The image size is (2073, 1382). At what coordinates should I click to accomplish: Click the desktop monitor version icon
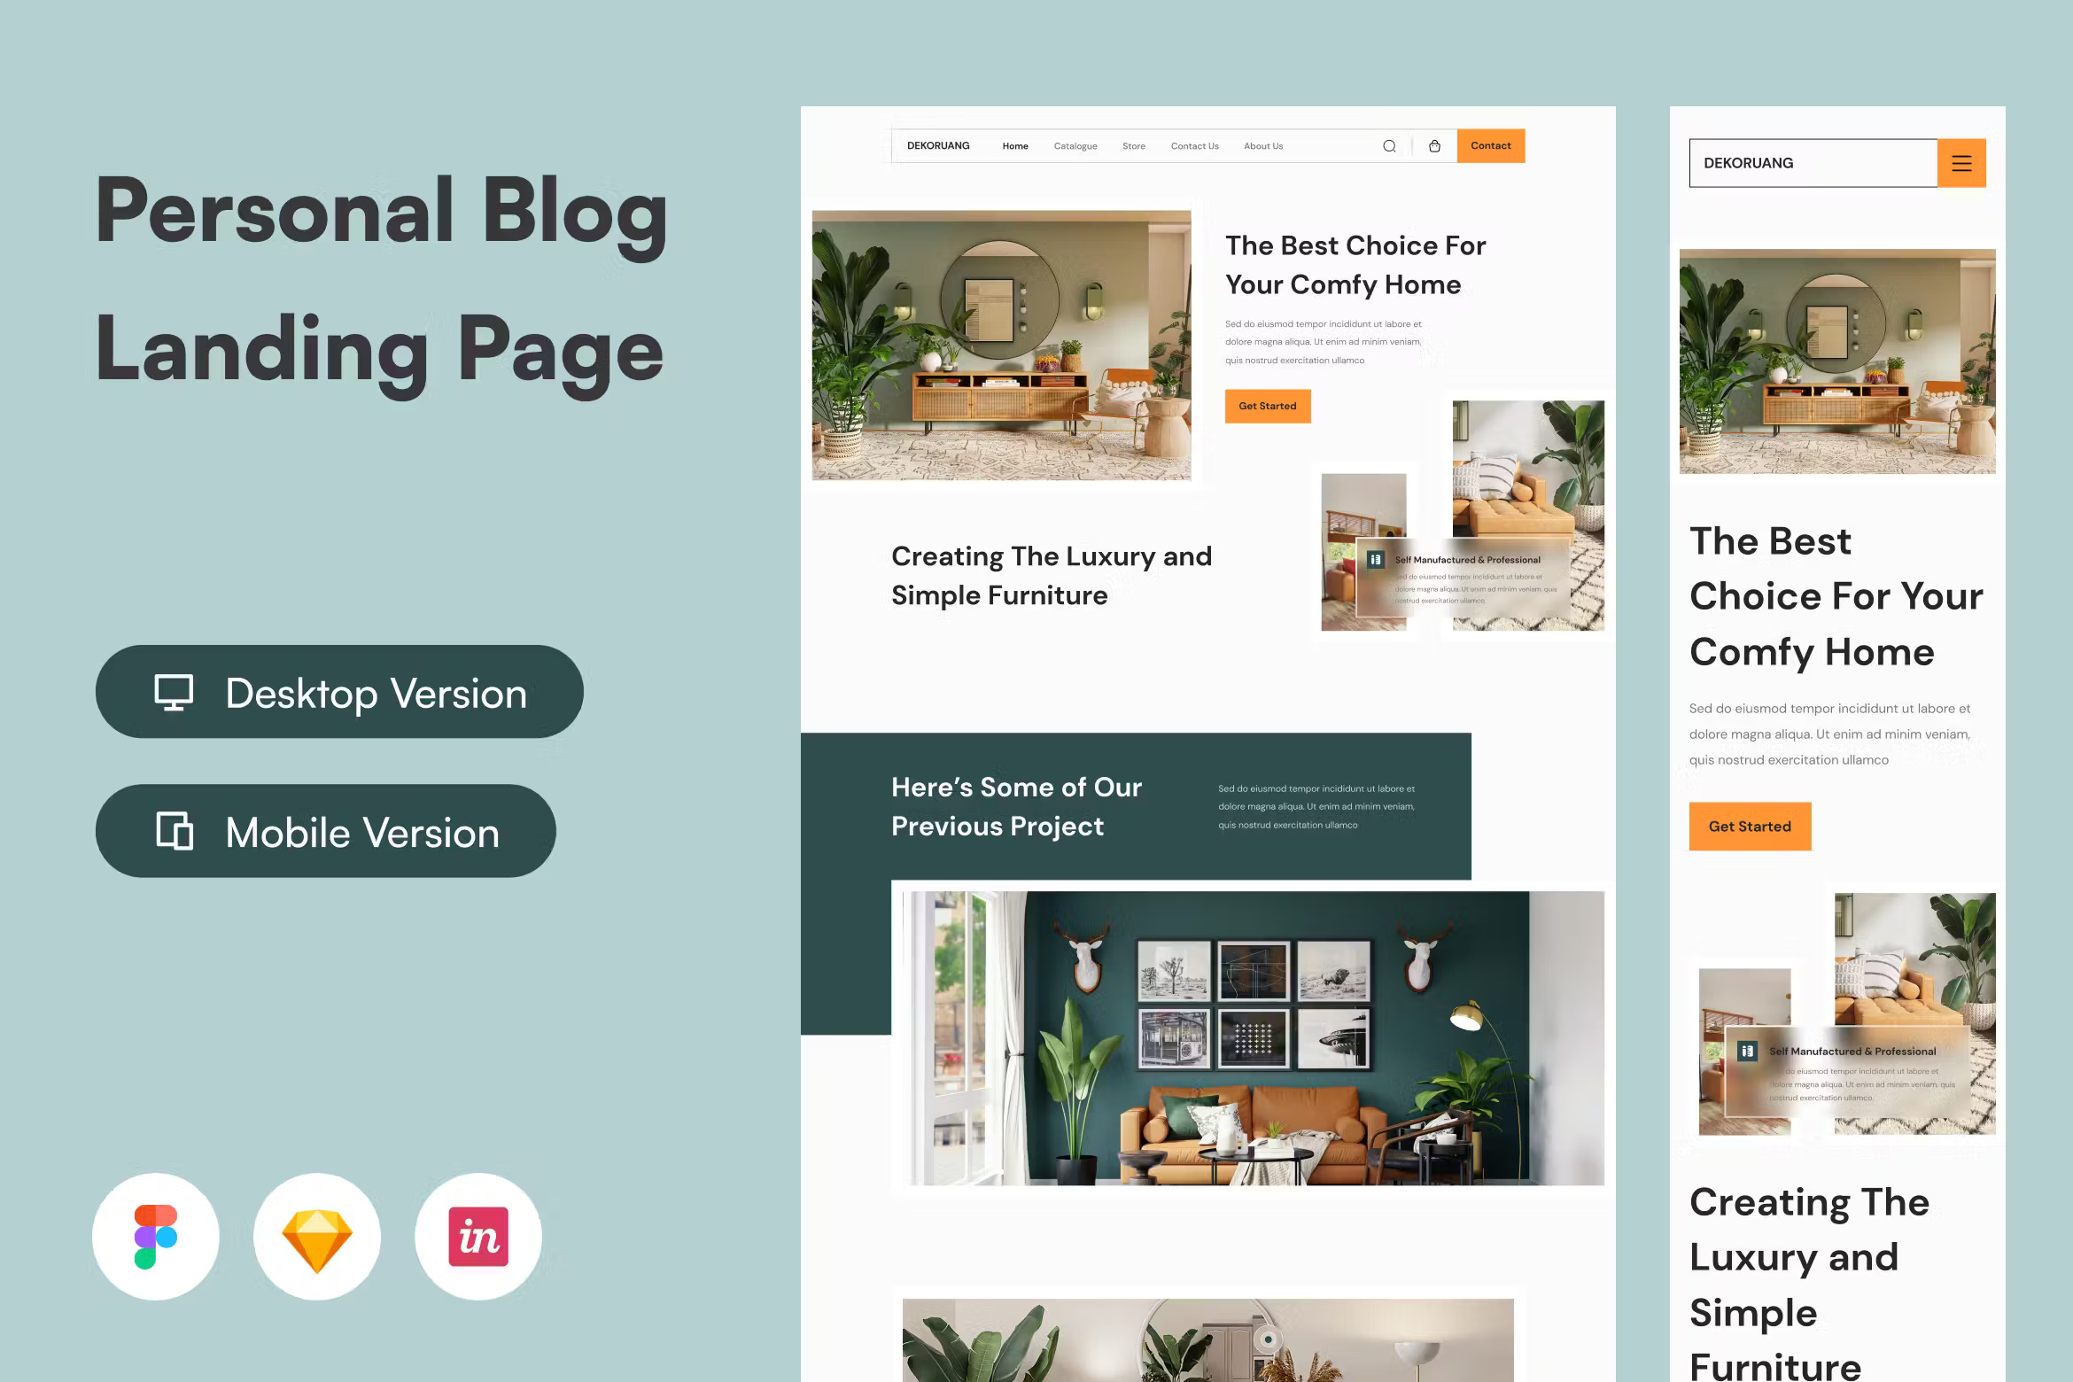[x=175, y=691]
